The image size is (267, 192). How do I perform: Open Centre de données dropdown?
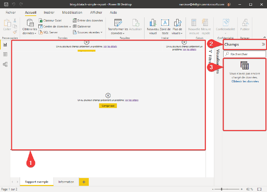point(55,27)
